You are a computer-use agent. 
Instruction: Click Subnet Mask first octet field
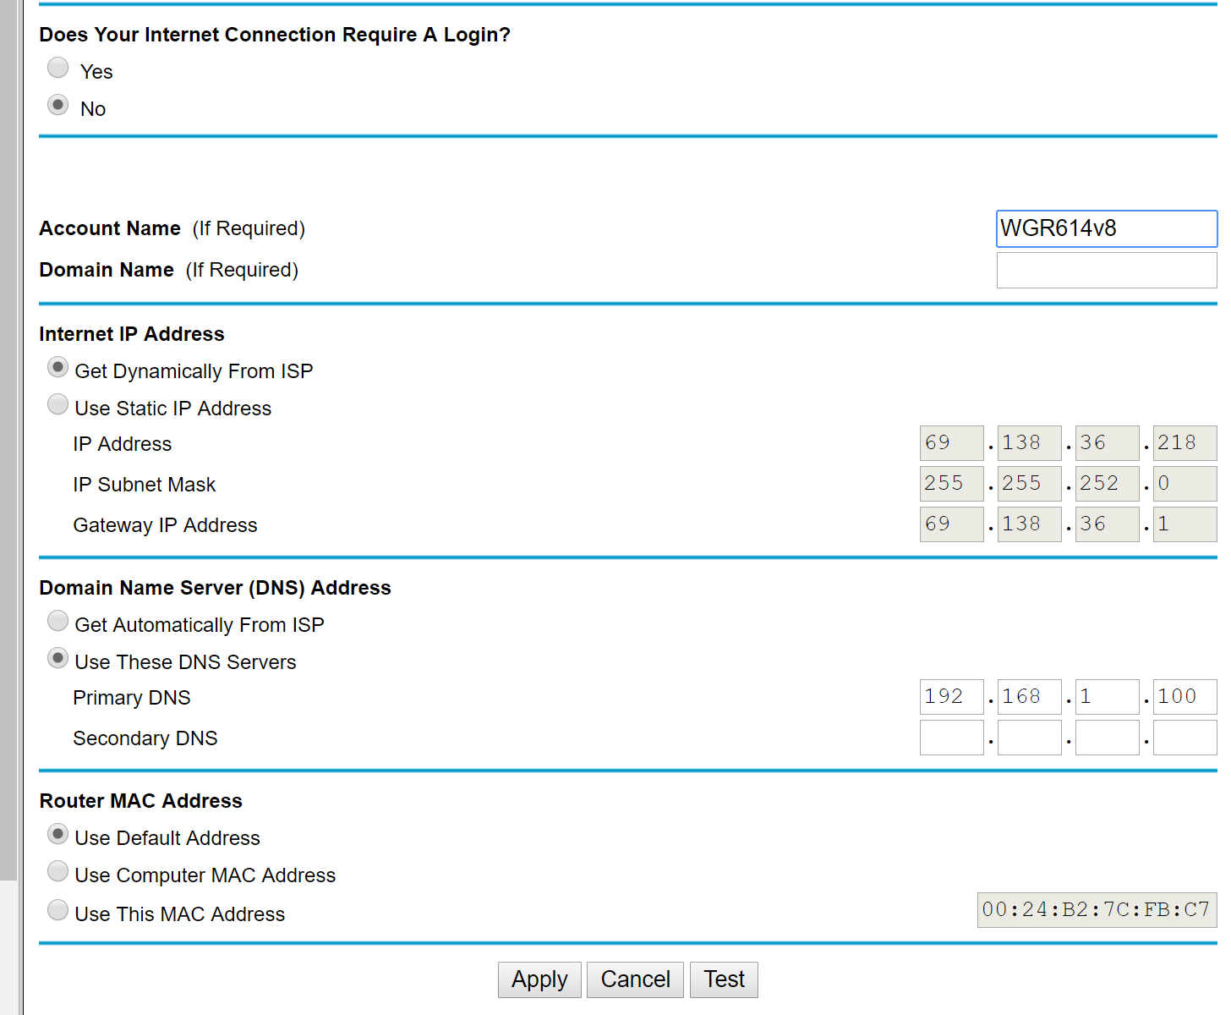click(952, 484)
